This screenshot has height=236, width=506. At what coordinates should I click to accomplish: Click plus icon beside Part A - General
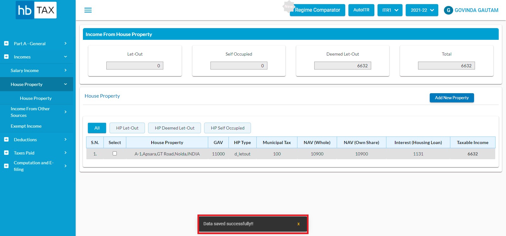click(6, 43)
